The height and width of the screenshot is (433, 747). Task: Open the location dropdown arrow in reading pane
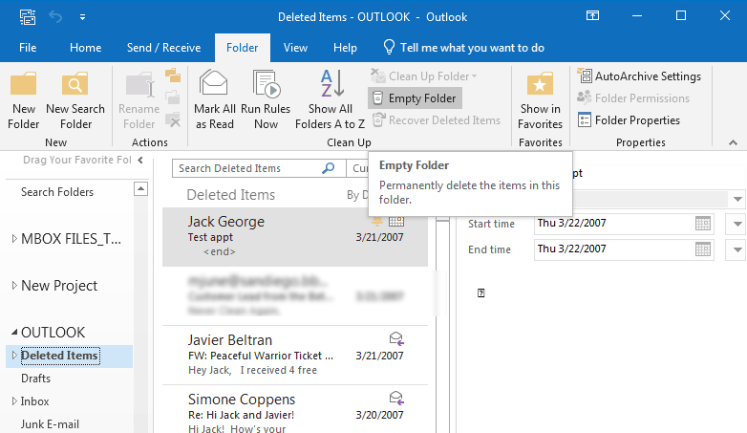coord(737,199)
